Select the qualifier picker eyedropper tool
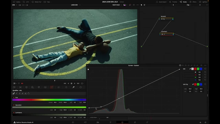The image size is (220, 124). tap(14, 93)
